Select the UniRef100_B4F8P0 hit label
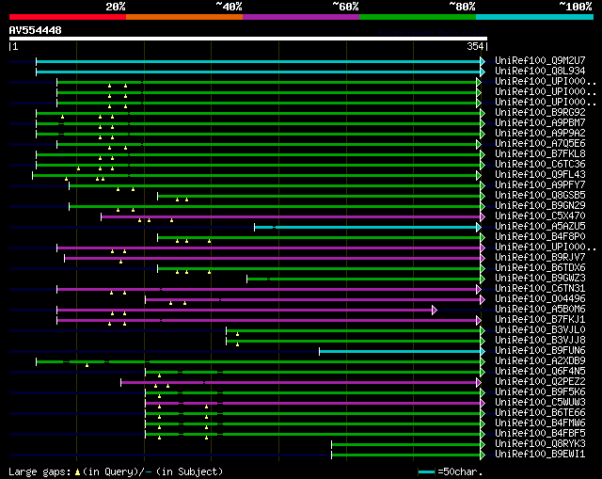The height and width of the screenshot is (479, 602). pos(540,236)
